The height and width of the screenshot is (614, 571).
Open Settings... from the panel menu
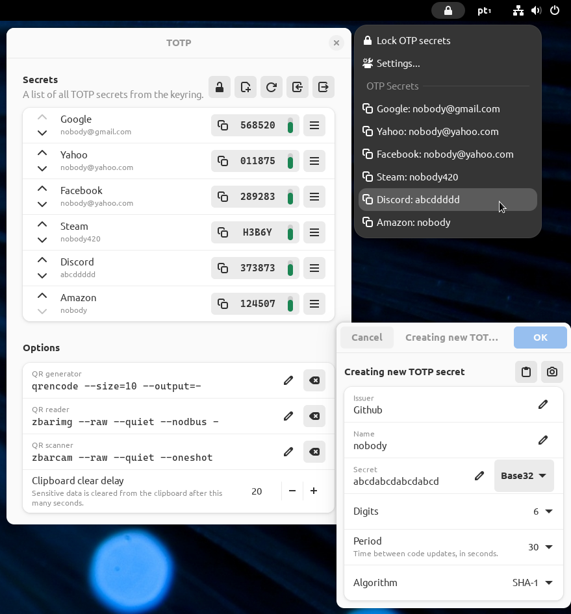[x=448, y=64]
